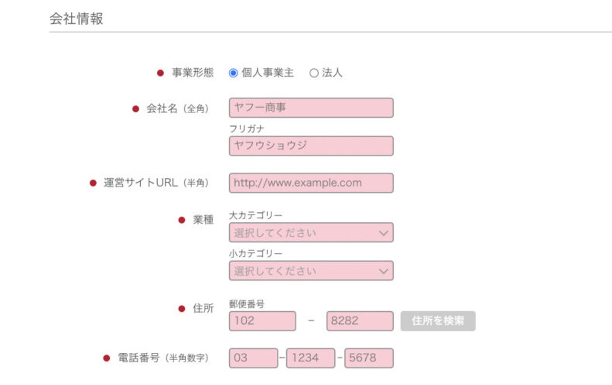
Task: Click the red required dot beside 事業形態
Action: [x=160, y=73]
